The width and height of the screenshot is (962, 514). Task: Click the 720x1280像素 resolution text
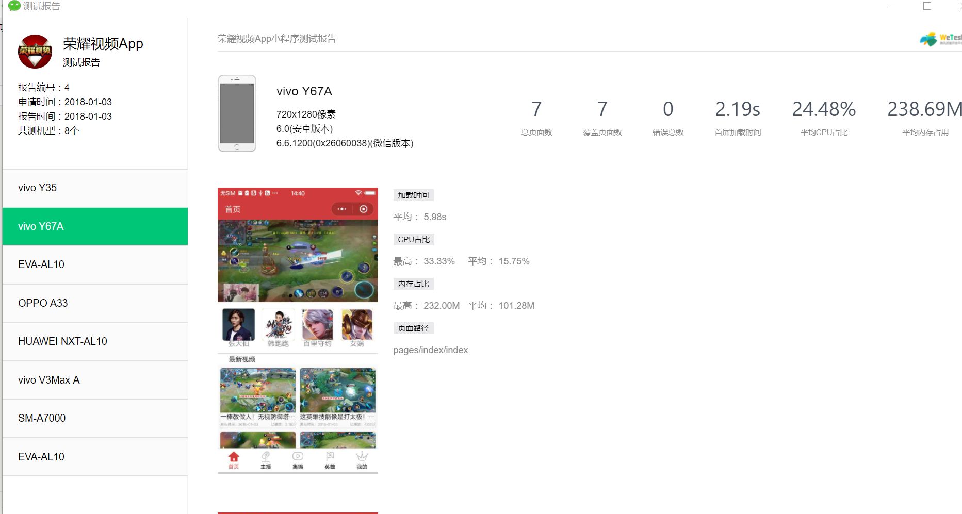[306, 114]
